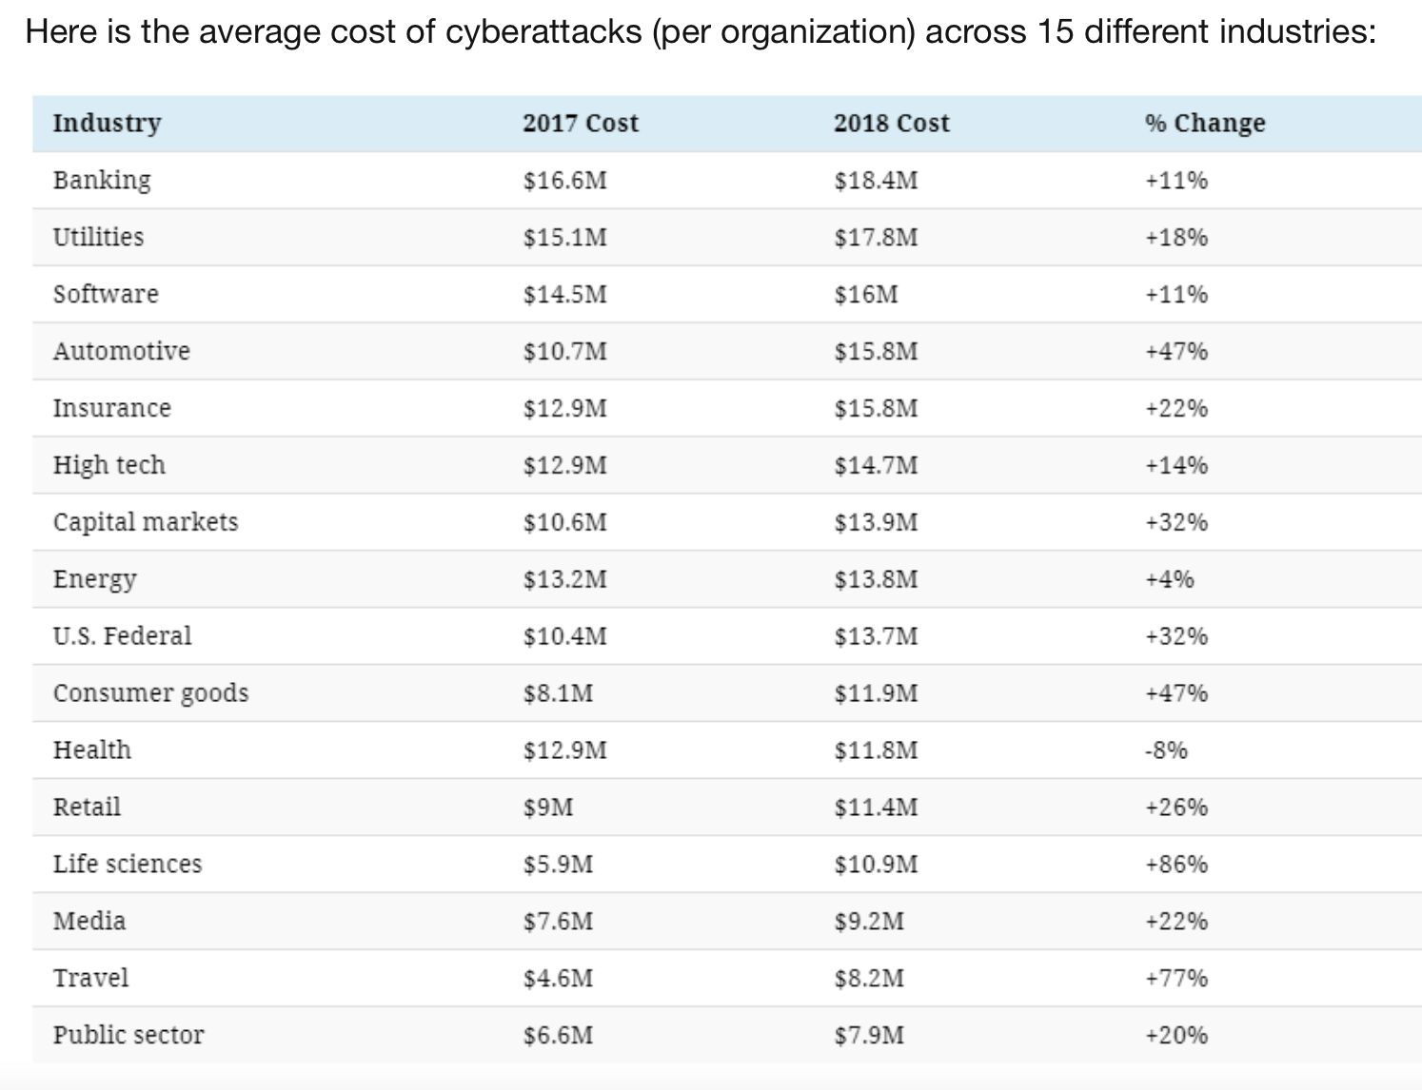Screen dimensions: 1422x1090
Task: Click Automotive's +47% change value
Action: [x=1175, y=351]
